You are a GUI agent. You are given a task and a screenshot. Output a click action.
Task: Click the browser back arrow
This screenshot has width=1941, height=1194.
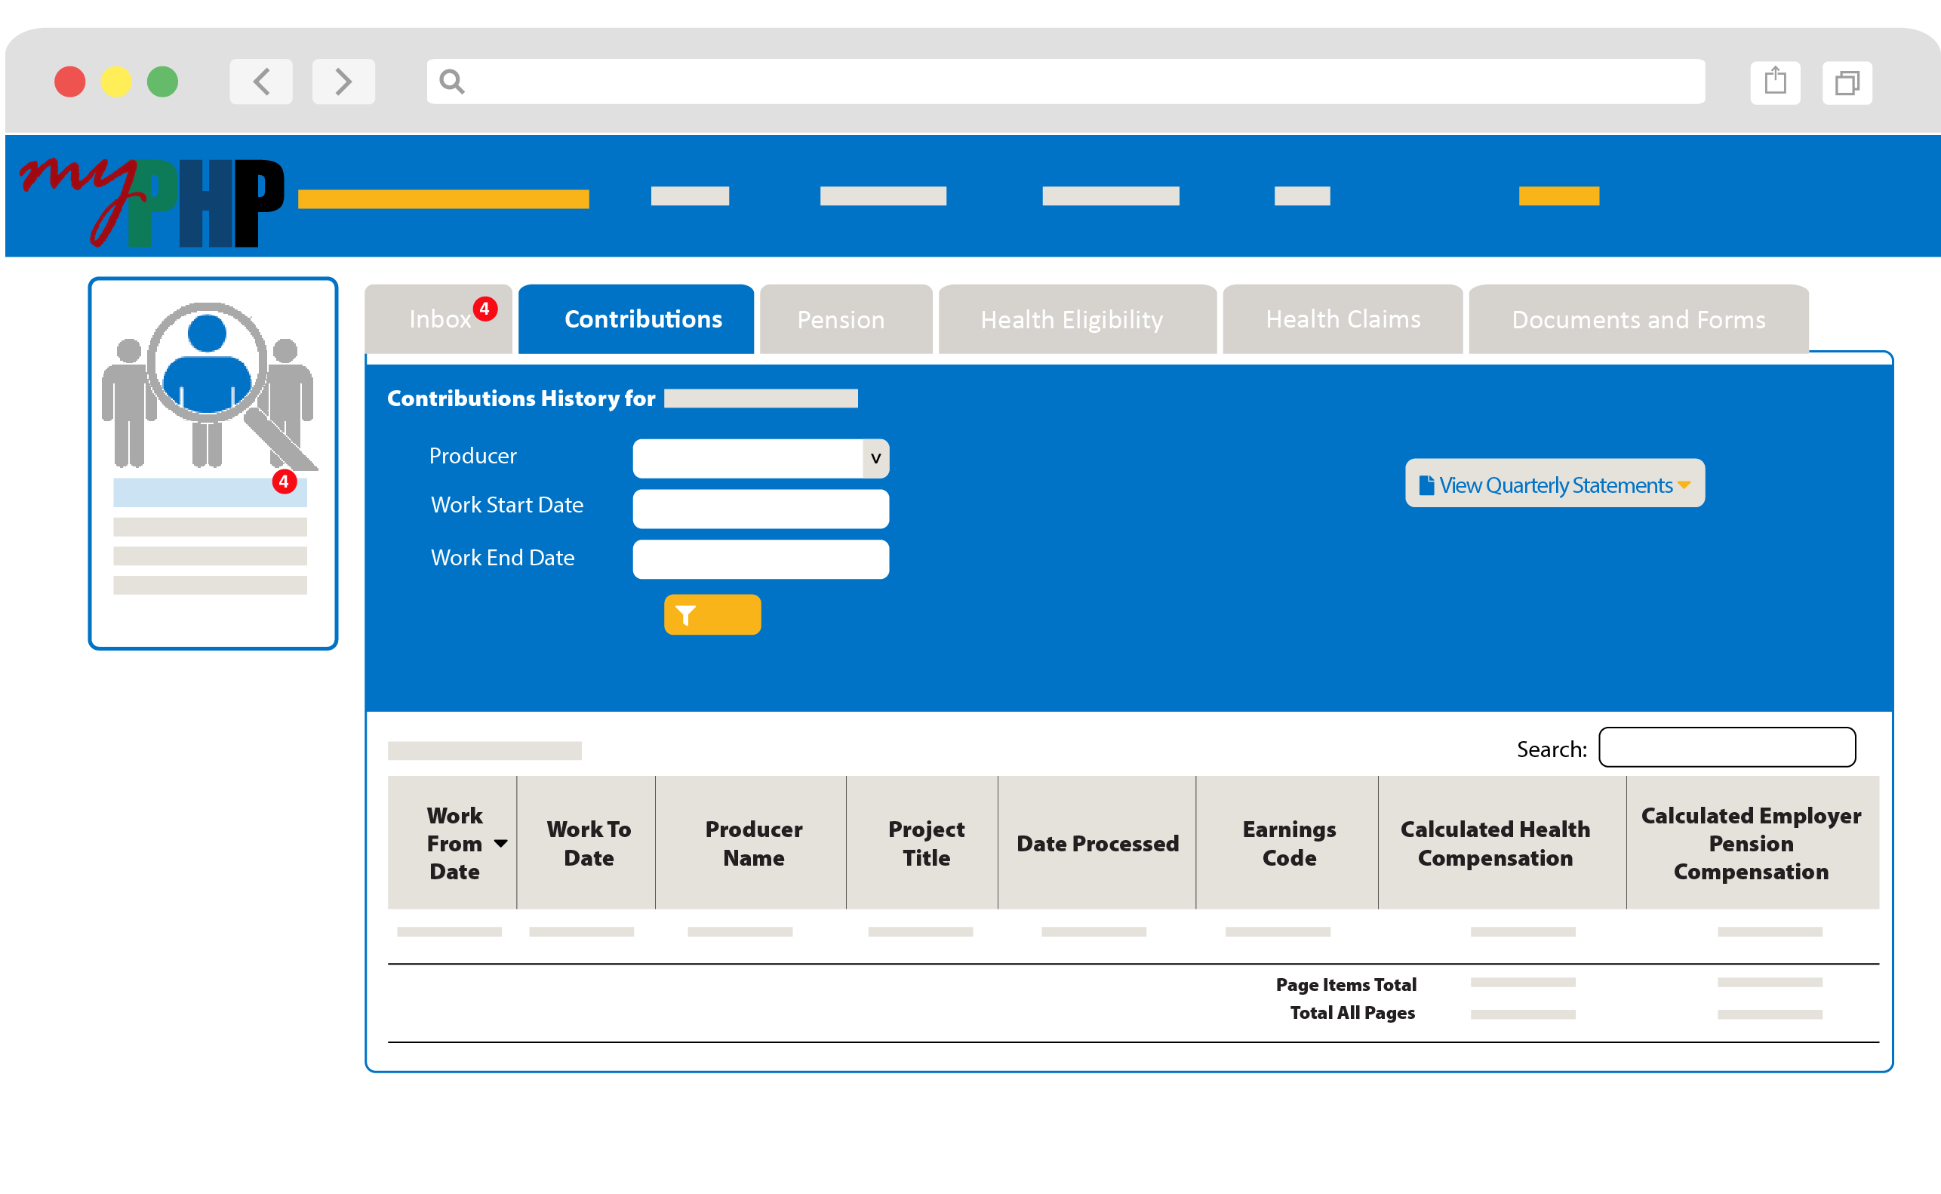(x=260, y=82)
